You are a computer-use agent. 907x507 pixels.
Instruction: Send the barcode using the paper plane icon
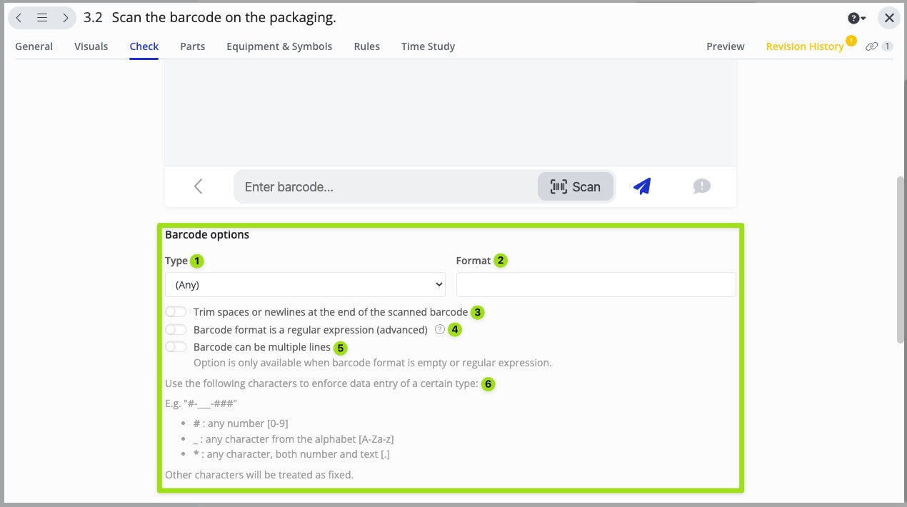click(641, 186)
